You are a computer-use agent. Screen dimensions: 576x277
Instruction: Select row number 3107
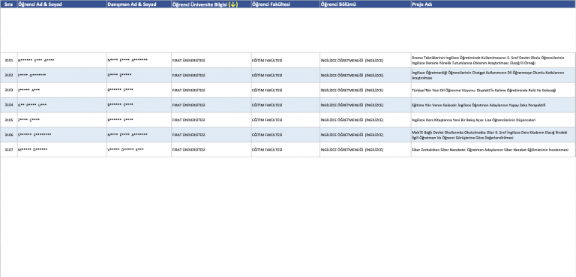pyautogui.click(x=9, y=150)
